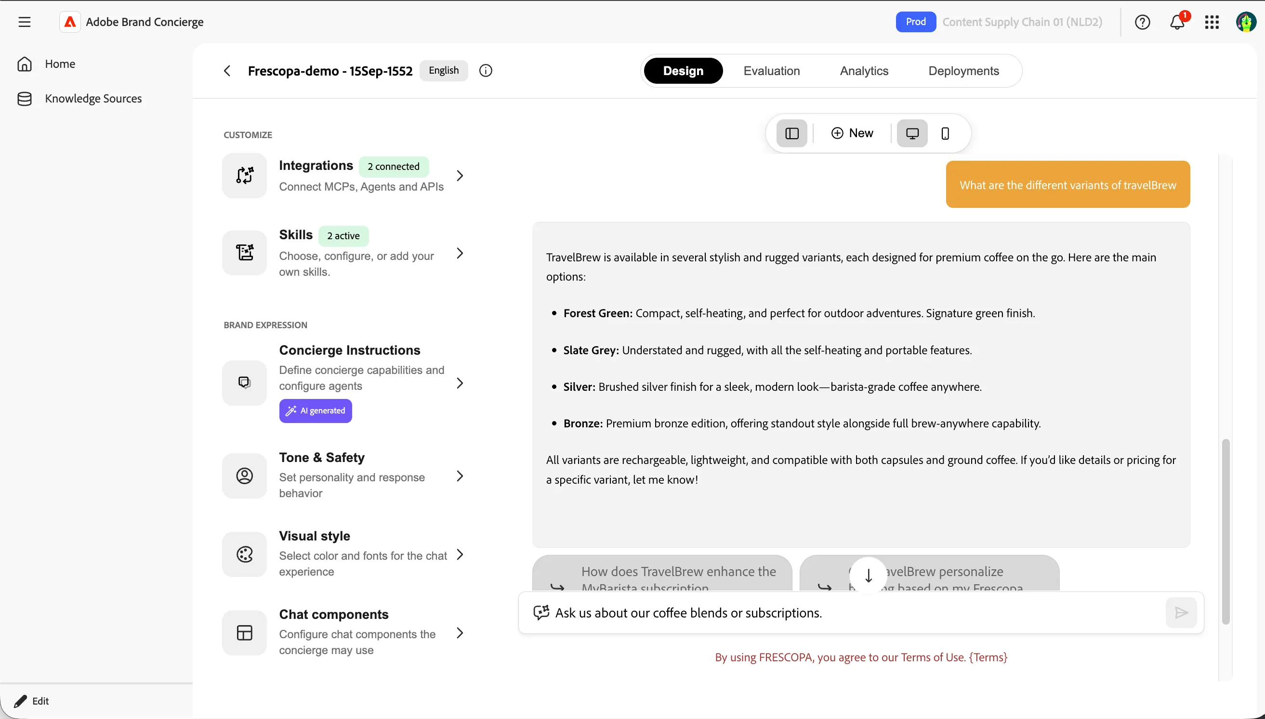The width and height of the screenshot is (1265, 719).
Task: Toggle the side panel layout button
Action: [791, 133]
